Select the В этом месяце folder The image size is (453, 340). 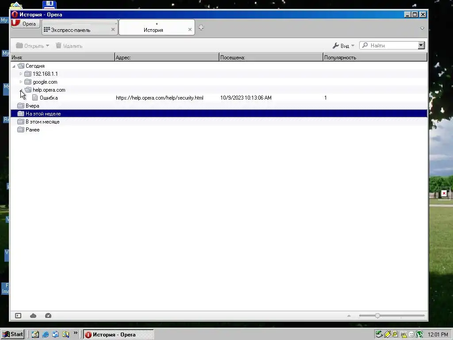click(42, 122)
